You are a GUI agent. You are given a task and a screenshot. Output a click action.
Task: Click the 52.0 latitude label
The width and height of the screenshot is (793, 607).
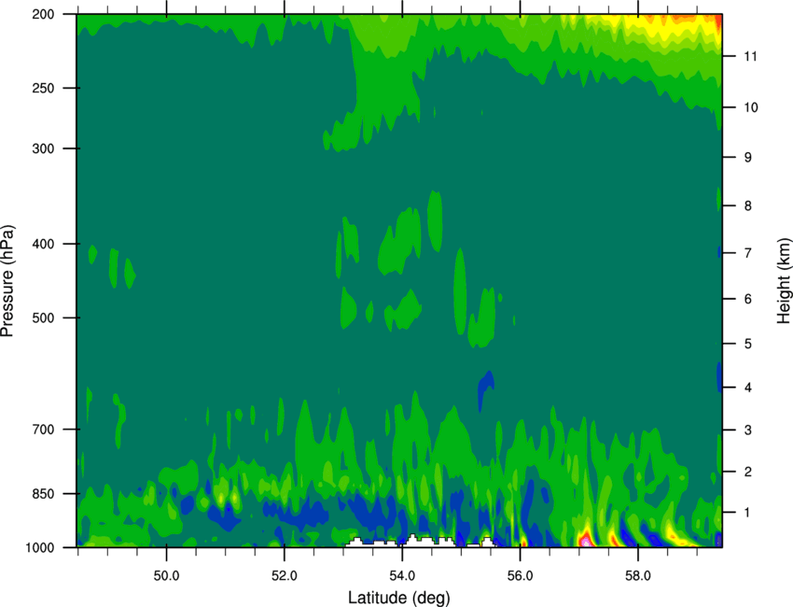(x=285, y=576)
